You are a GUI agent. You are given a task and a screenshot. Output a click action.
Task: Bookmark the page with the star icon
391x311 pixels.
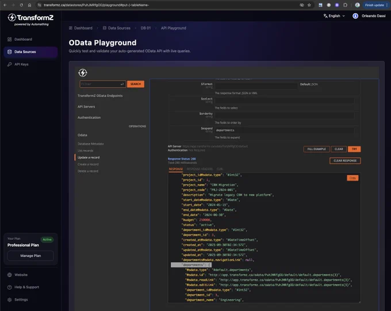[x=309, y=5]
